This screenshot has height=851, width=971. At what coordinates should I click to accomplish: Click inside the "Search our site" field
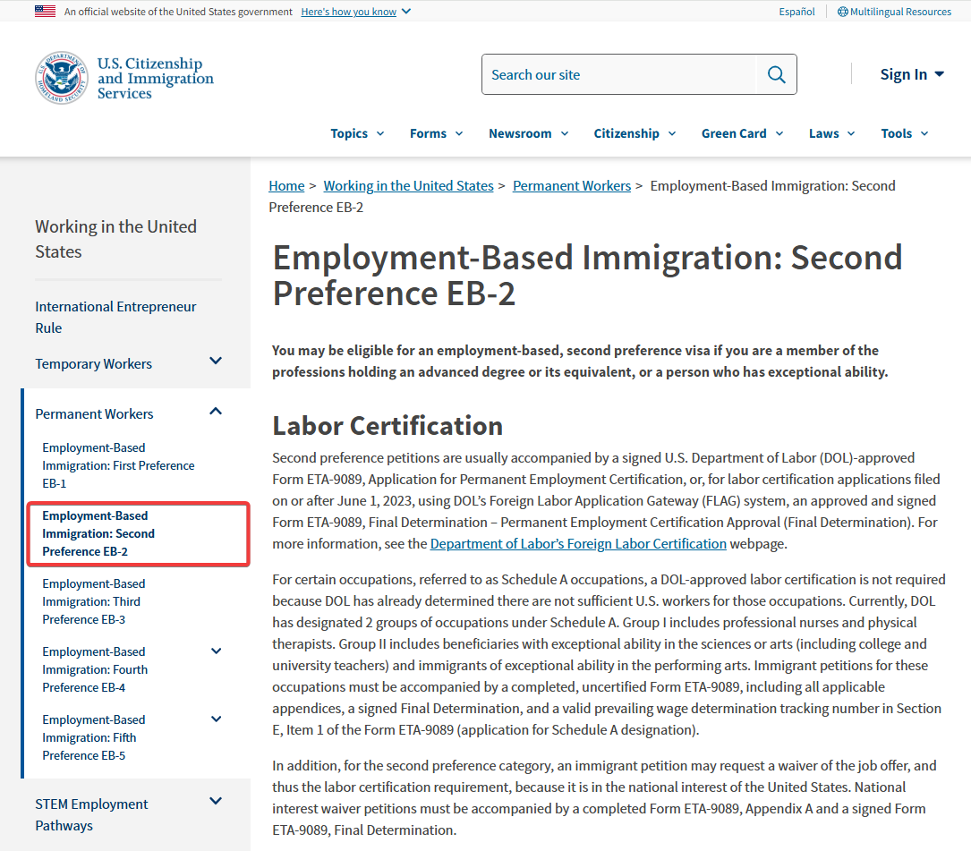coord(618,74)
